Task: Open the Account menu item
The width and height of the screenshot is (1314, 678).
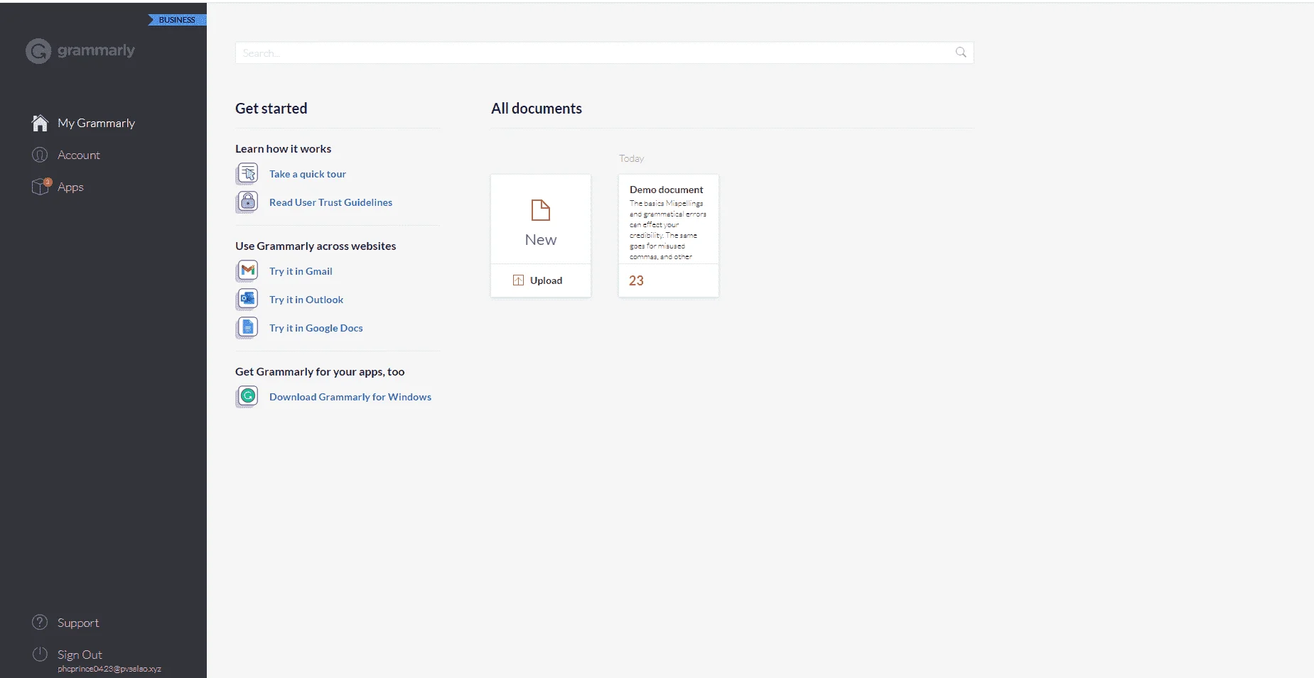Action: tap(79, 155)
